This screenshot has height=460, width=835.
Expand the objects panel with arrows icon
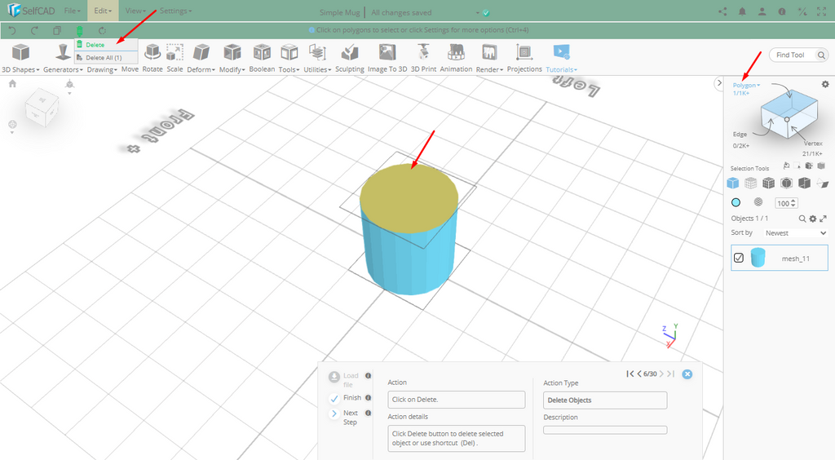click(x=824, y=219)
